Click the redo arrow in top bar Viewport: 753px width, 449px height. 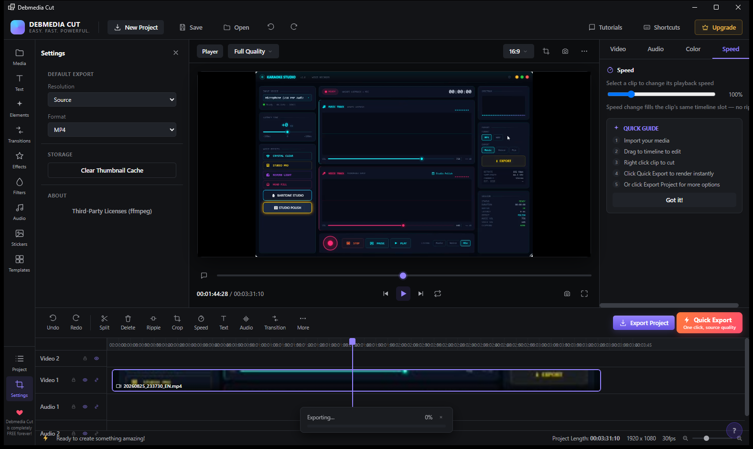[x=294, y=27]
